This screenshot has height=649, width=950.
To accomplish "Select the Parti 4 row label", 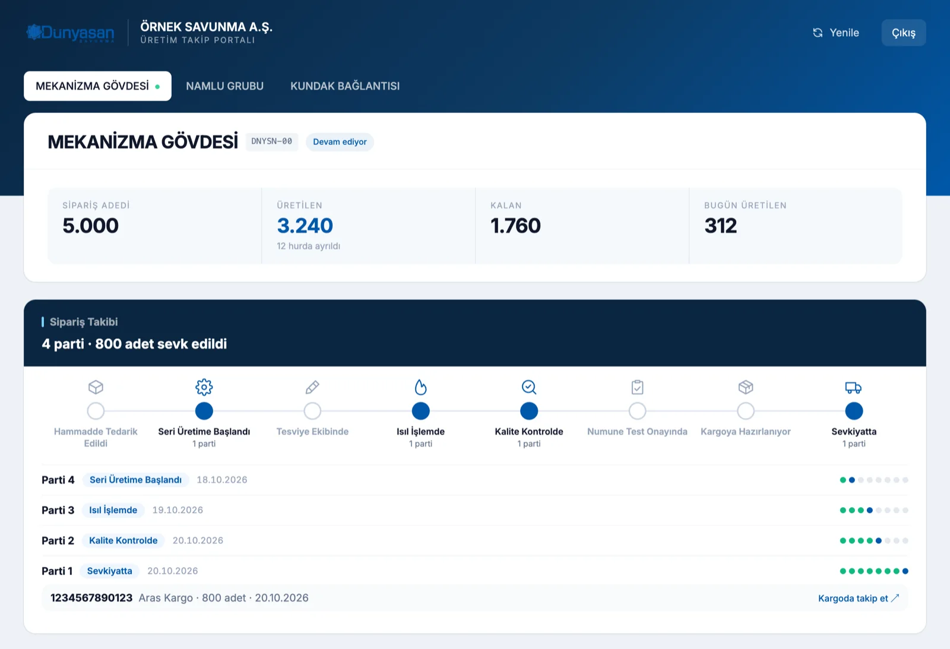I will point(58,480).
